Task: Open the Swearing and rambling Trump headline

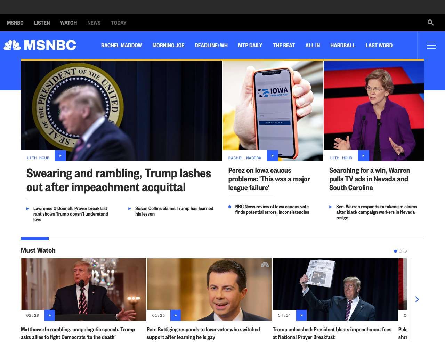Action: pyautogui.click(x=119, y=180)
